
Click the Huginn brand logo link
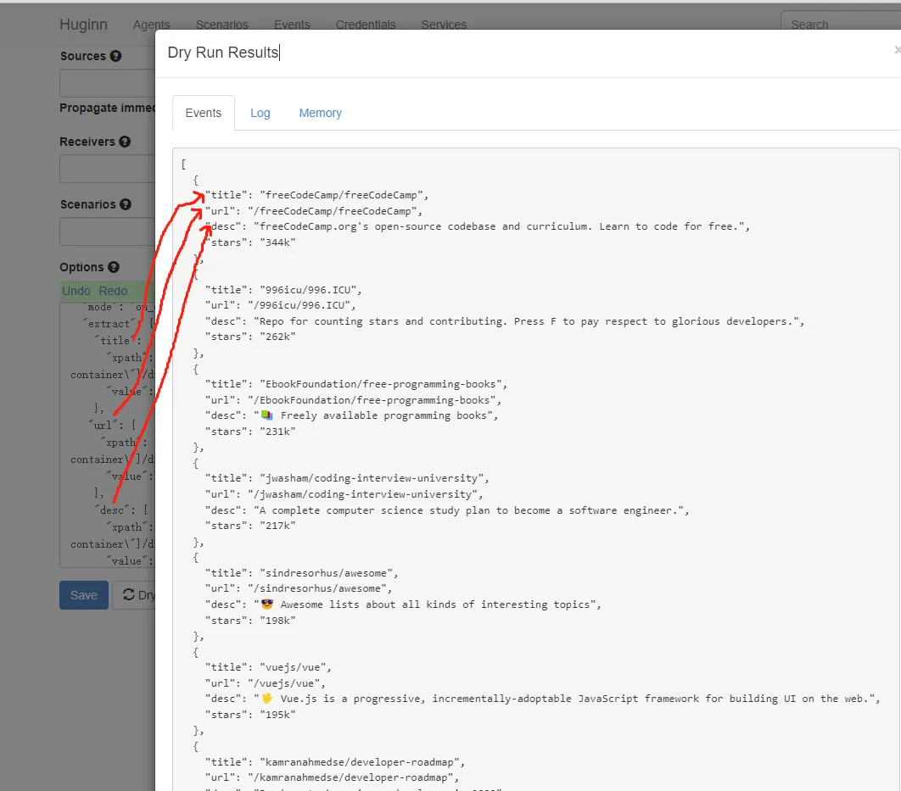click(83, 25)
